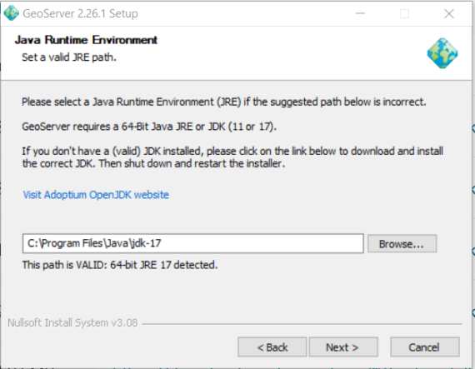Click the 'Nullsoft Install System v3.08' label

72,323
